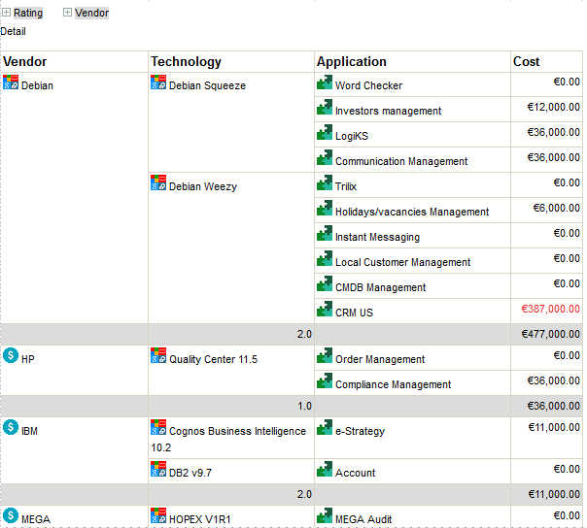Click the IBM vendor dollar icon
Viewport: 587px width, 528px height.
point(11,428)
